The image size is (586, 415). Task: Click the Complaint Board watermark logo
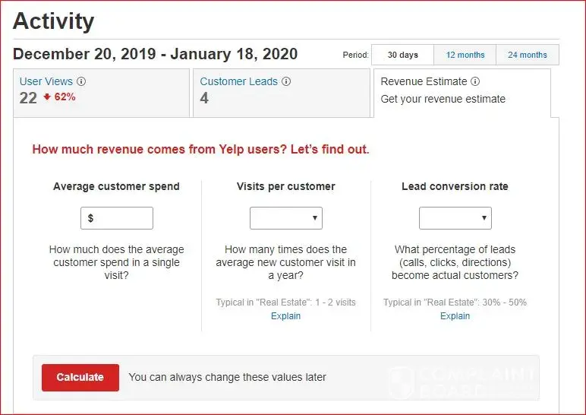[x=462, y=382]
